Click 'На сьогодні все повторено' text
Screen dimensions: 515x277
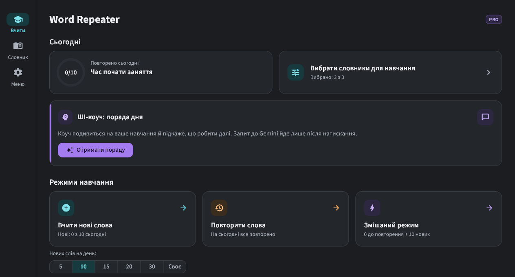(x=243, y=234)
